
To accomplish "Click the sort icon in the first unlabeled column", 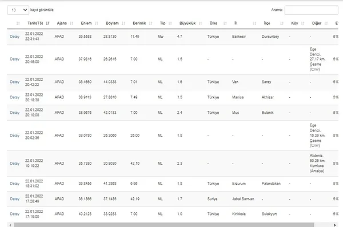I will coord(18,23).
